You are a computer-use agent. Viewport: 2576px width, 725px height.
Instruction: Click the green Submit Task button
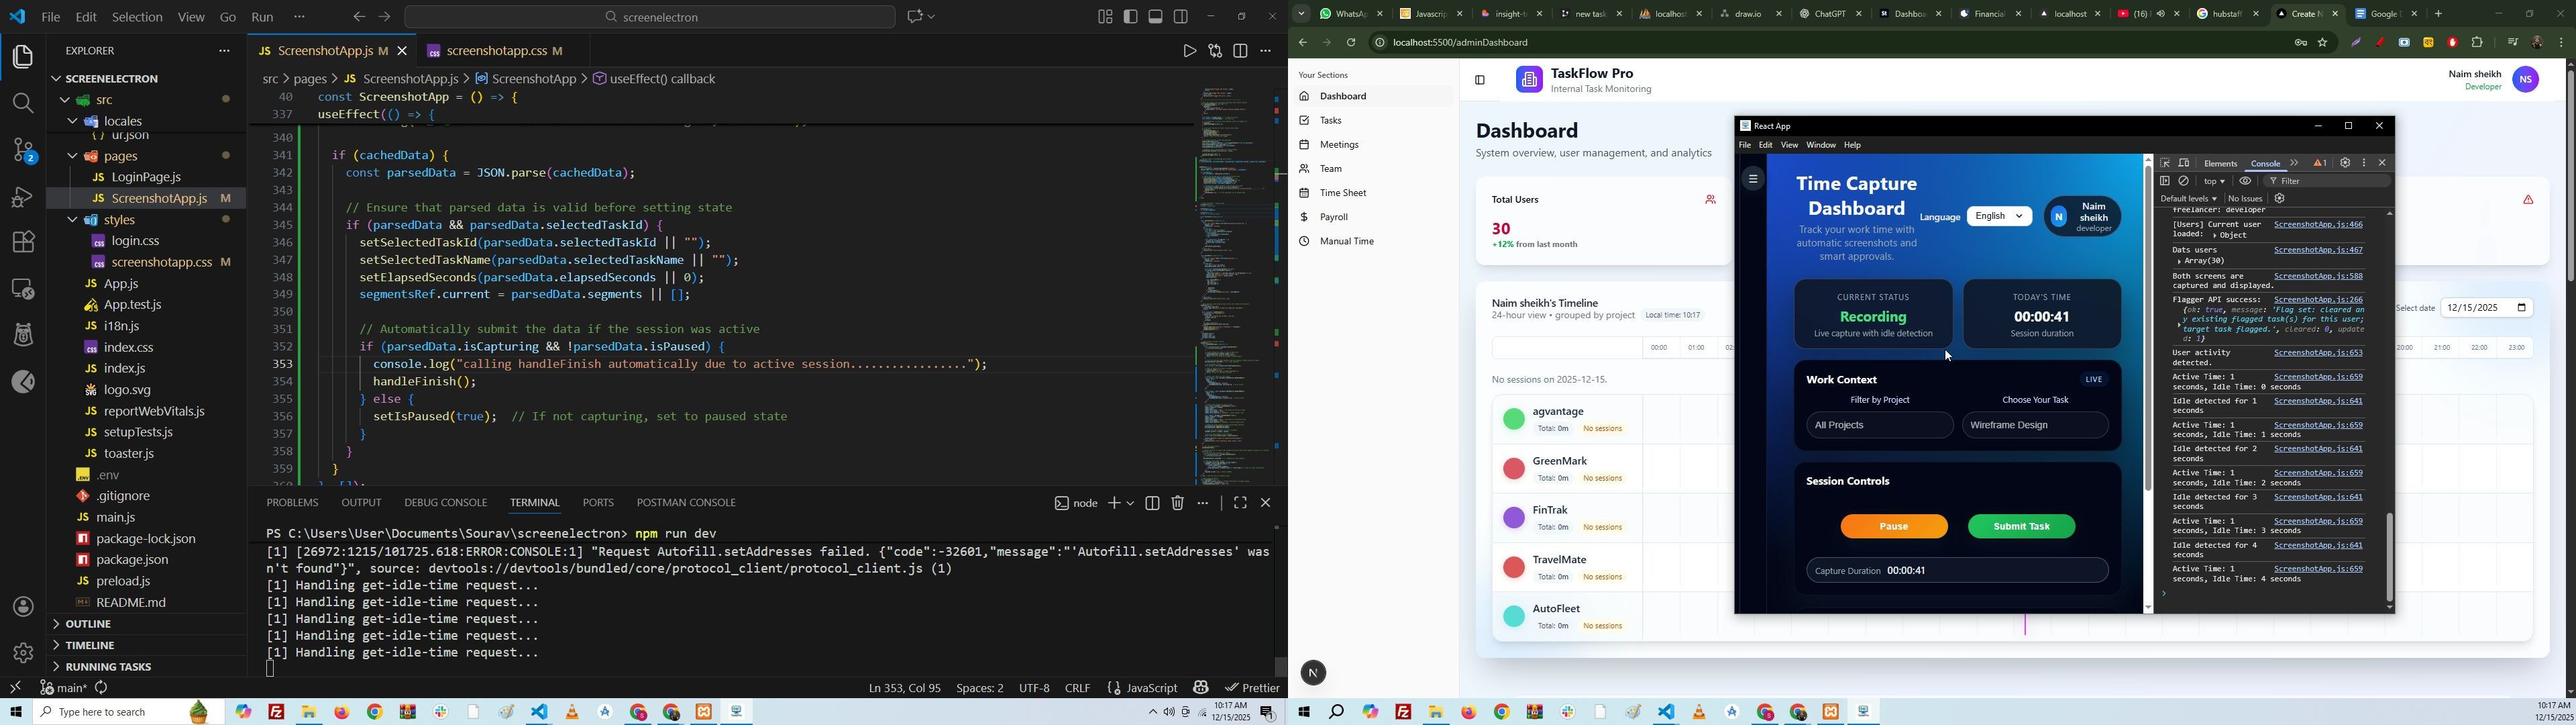2021,527
